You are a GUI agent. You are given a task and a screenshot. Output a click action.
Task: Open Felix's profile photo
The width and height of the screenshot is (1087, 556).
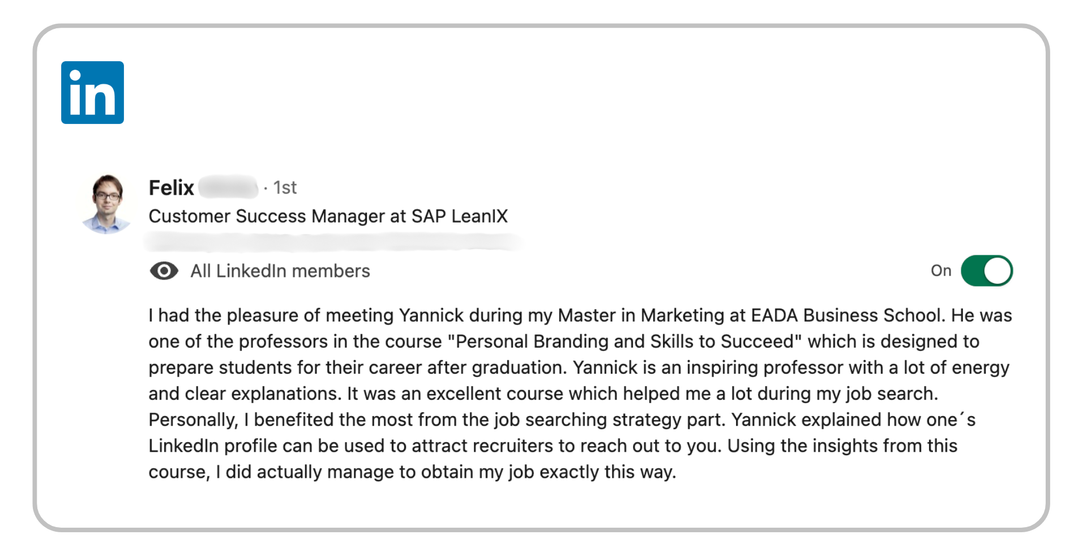(x=106, y=204)
